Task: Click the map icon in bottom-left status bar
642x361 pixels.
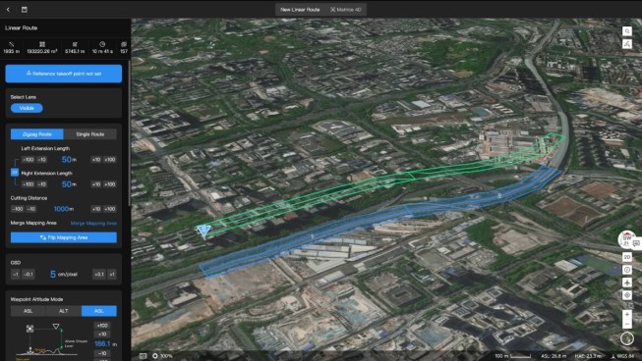Action: (143, 356)
